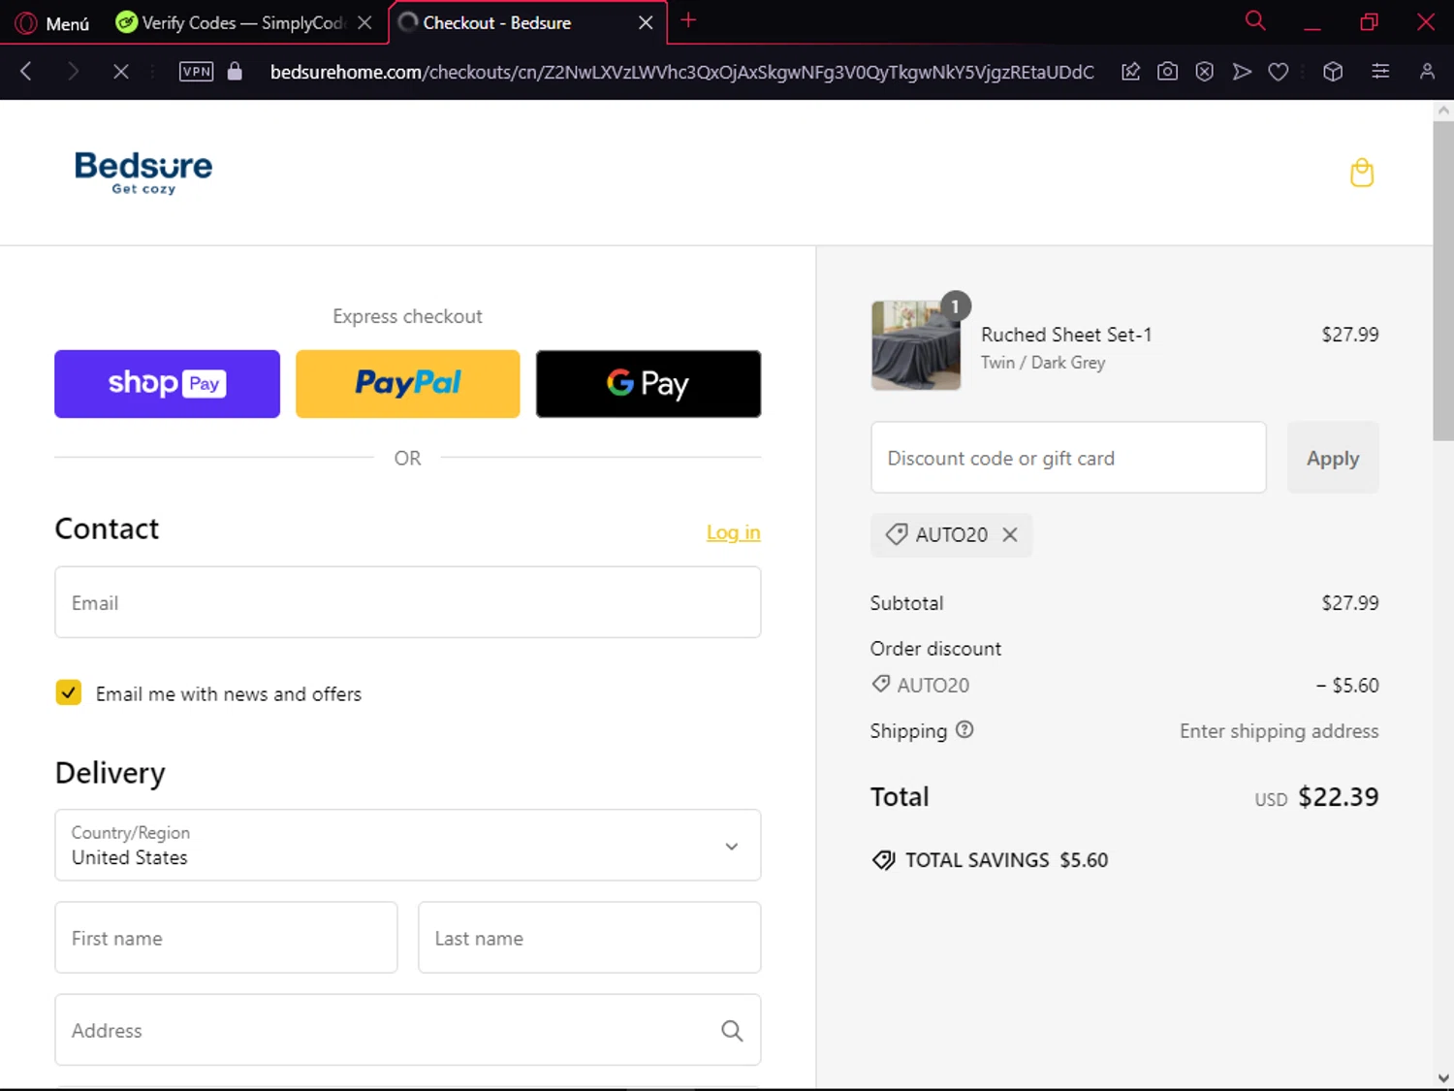
Task: Click the share/edit page icon in address bar
Action: 1130,71
